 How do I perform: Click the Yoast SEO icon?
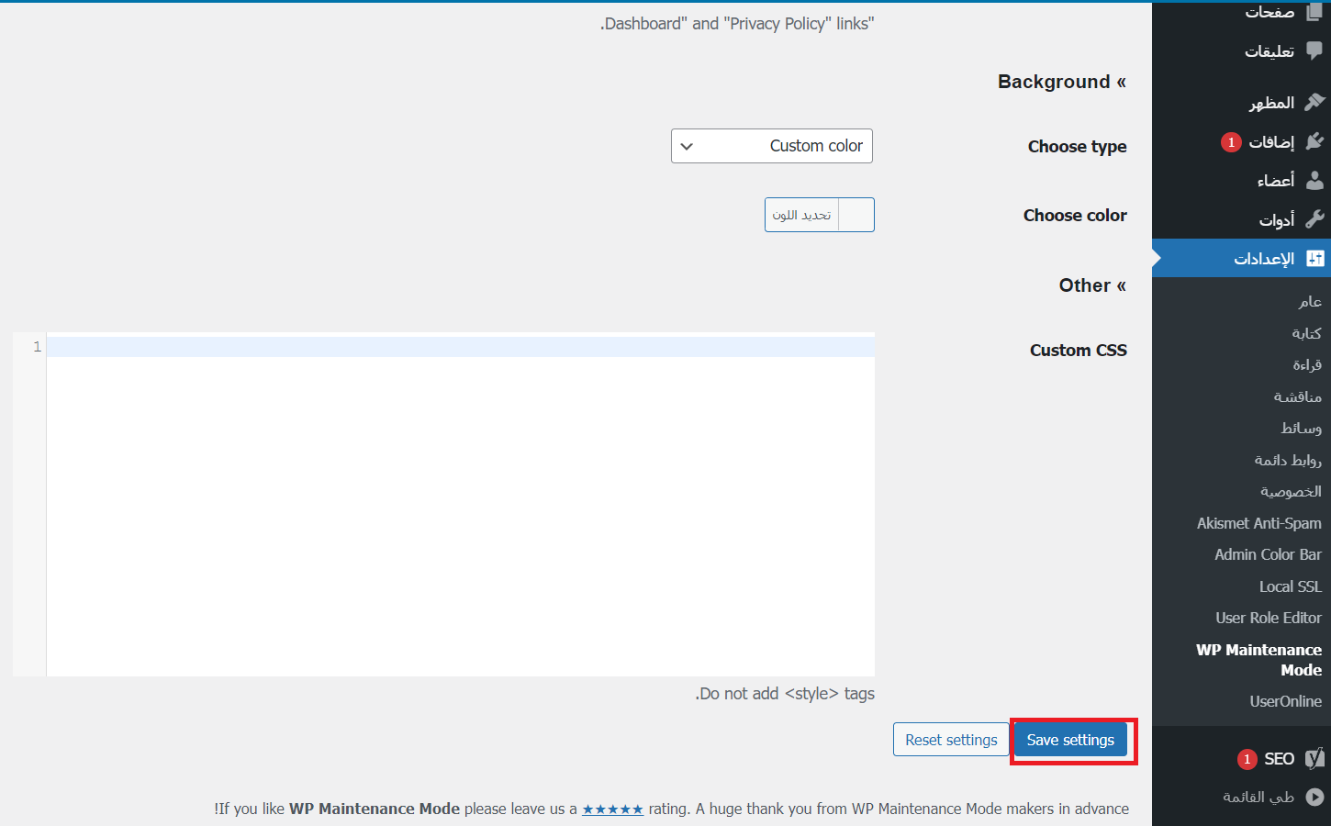(x=1314, y=758)
